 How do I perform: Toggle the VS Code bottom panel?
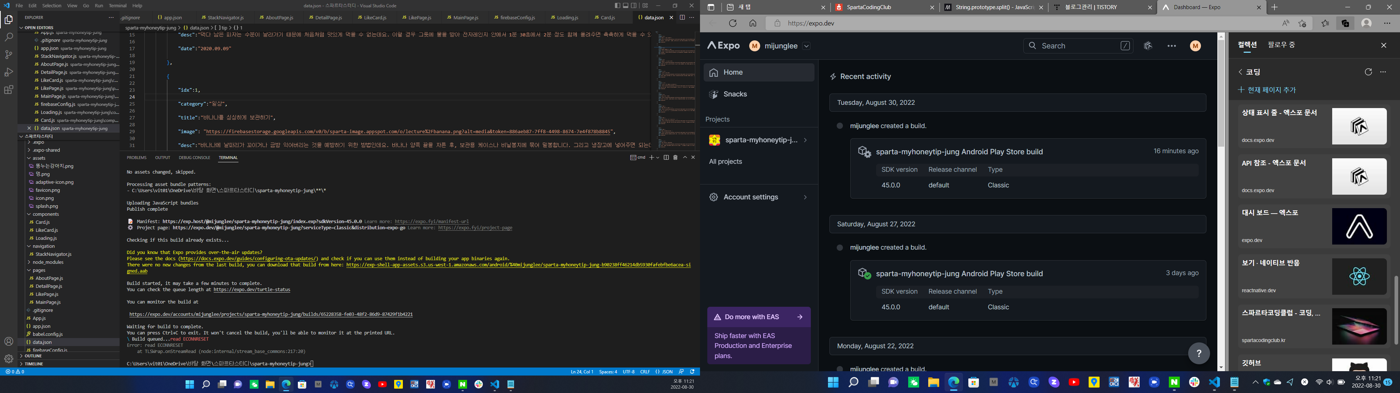(x=626, y=5)
